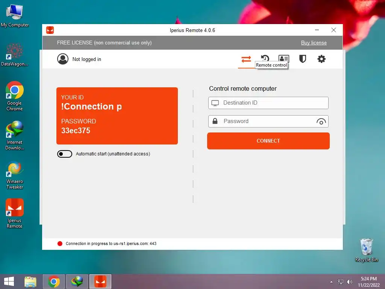Select the Recycle Bin desktop icon
Viewport: 385px width, 289px height.
(x=366, y=250)
